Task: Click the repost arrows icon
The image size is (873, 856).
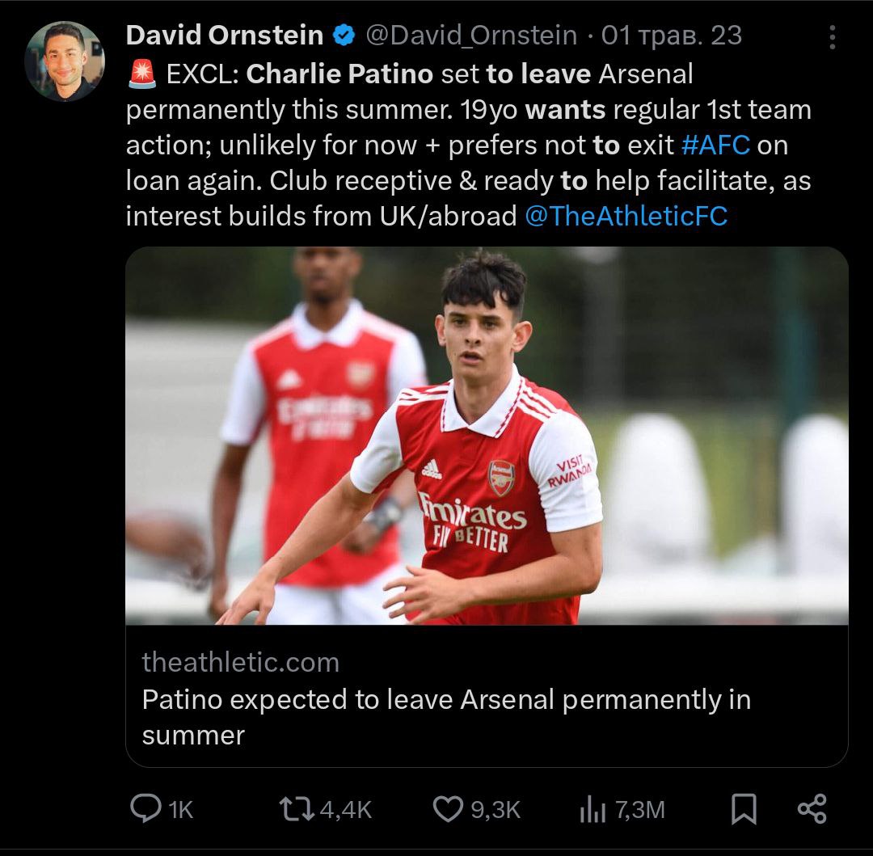Action: [x=297, y=808]
